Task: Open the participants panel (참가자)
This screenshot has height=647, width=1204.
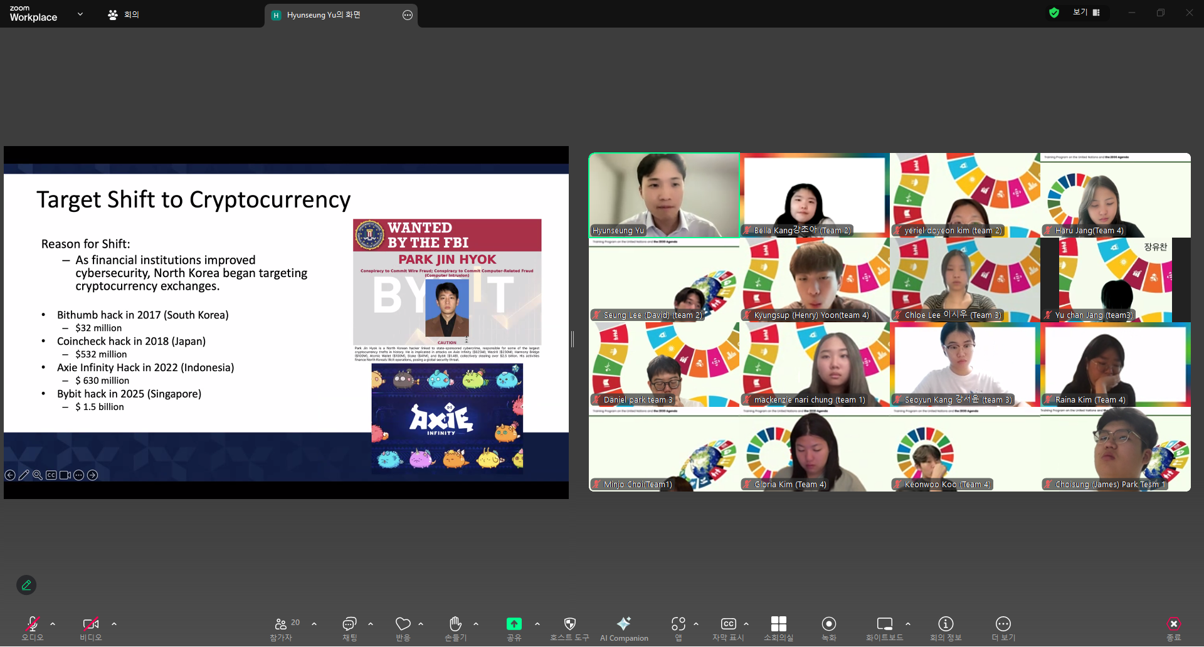Action: [x=282, y=629]
